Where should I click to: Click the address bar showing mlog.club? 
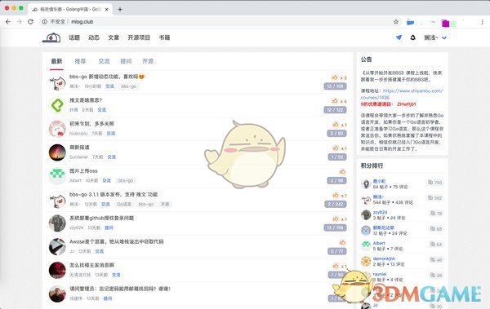pos(216,21)
